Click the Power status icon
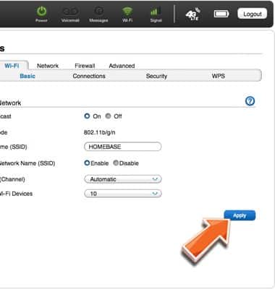 coord(41,12)
